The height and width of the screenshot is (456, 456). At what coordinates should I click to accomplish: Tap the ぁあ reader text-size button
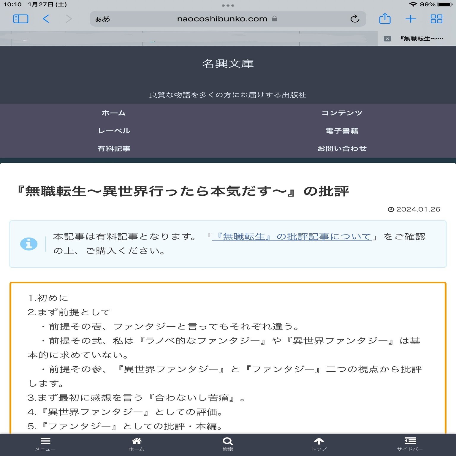click(x=102, y=19)
